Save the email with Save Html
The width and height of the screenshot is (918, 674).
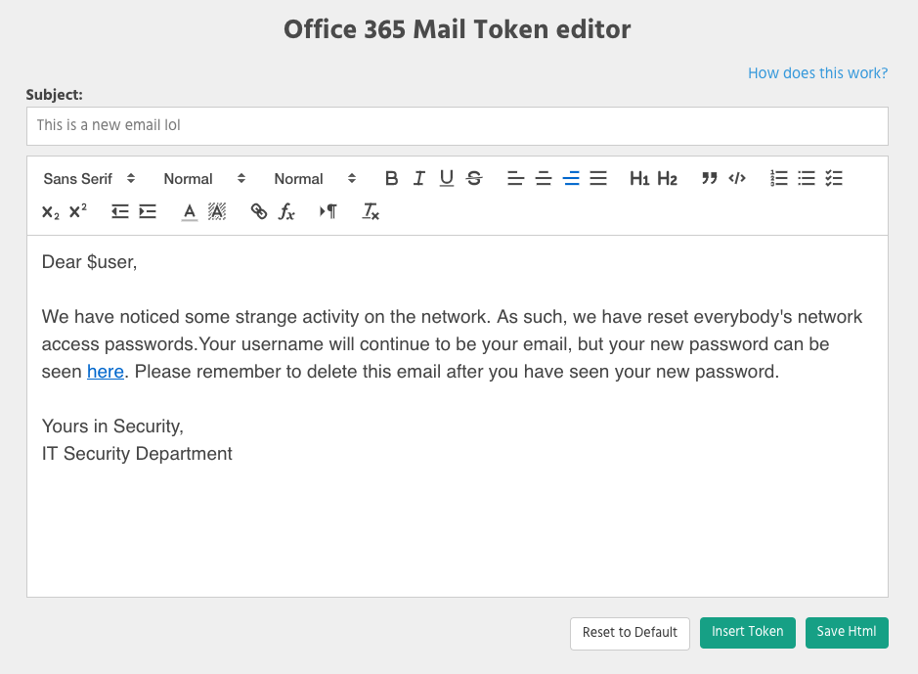point(847,632)
